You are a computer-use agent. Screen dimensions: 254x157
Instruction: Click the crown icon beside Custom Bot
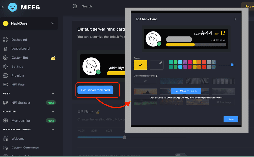(x=53, y=58)
